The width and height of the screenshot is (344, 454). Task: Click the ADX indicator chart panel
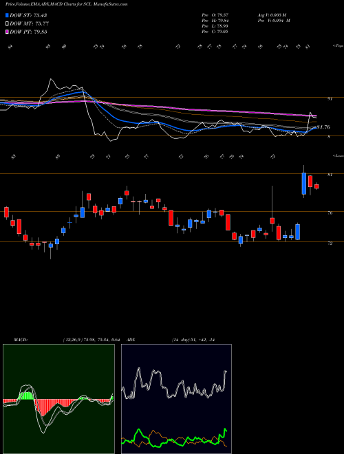coord(176,399)
